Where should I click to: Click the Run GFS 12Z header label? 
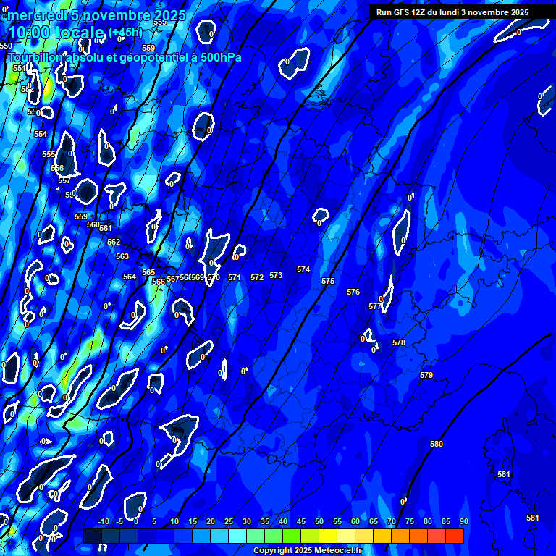click(452, 12)
